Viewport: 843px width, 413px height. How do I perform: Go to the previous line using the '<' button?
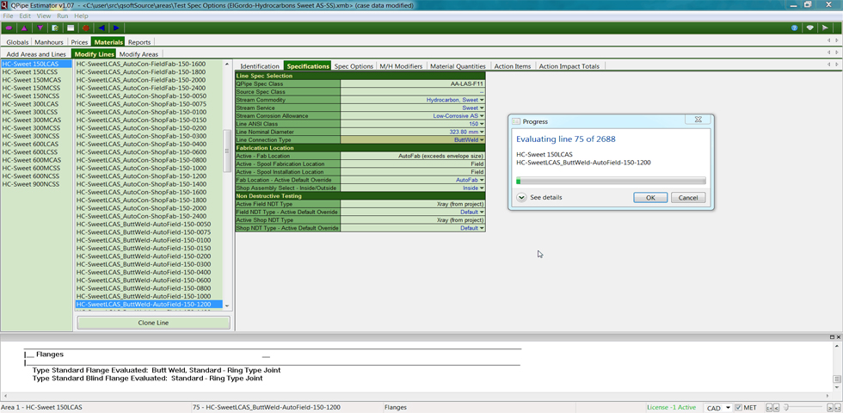(x=776, y=408)
